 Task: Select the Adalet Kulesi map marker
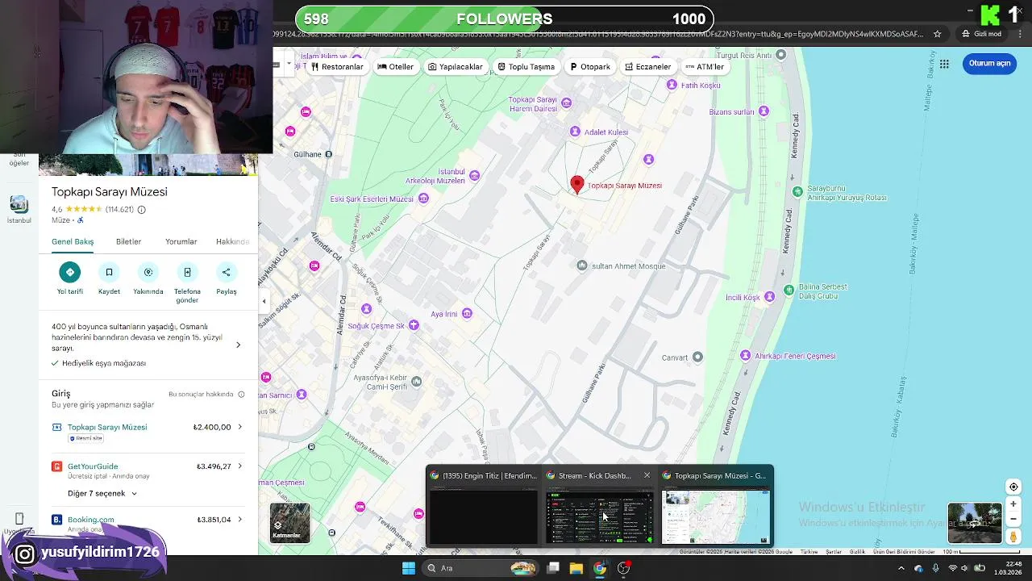coord(574,132)
